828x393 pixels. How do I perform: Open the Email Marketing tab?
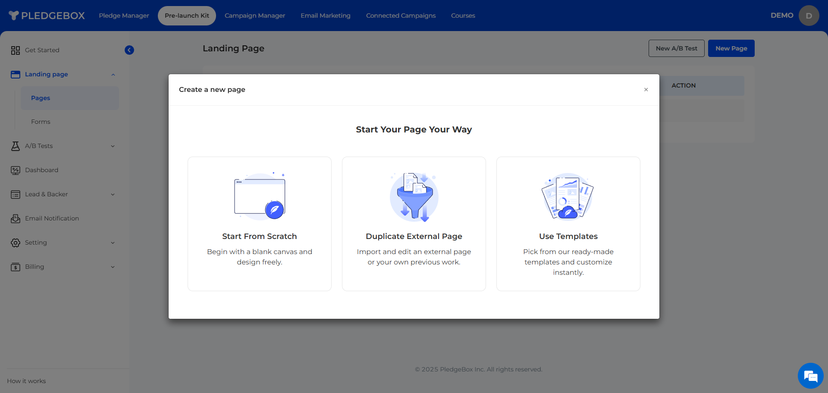(x=325, y=16)
